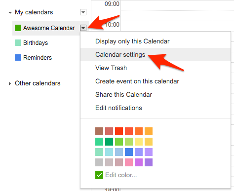Click the green checkmark custom color box
The height and width of the screenshot is (191, 234).
click(99, 175)
